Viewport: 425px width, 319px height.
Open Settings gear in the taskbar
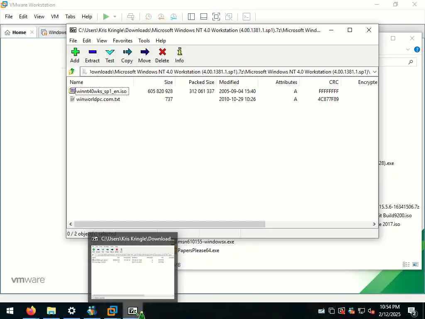click(x=71, y=311)
